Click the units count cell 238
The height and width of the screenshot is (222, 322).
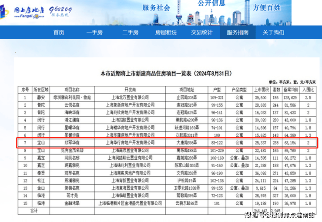(x=275, y=143)
